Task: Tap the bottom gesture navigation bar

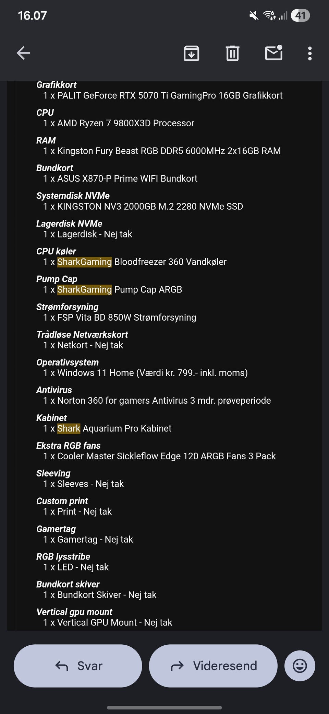Action: (x=164, y=707)
